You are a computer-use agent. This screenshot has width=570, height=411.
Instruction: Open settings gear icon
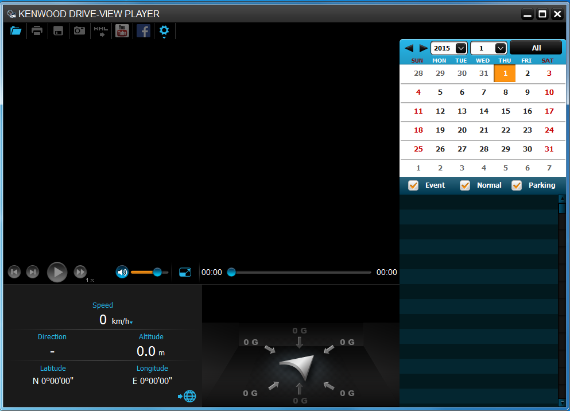pos(164,31)
